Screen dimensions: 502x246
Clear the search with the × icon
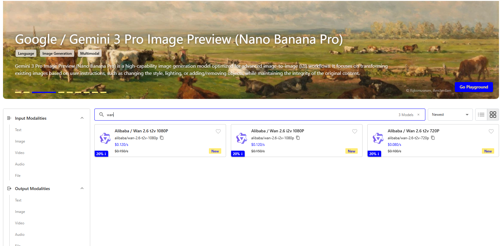418,115
